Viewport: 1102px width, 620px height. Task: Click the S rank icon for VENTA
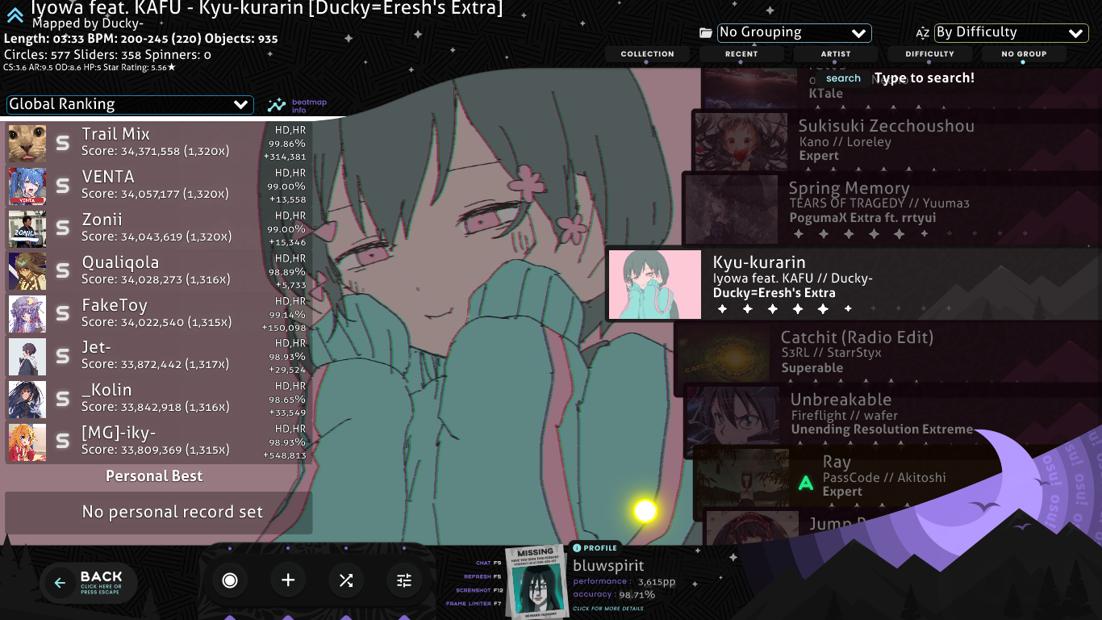pos(63,186)
